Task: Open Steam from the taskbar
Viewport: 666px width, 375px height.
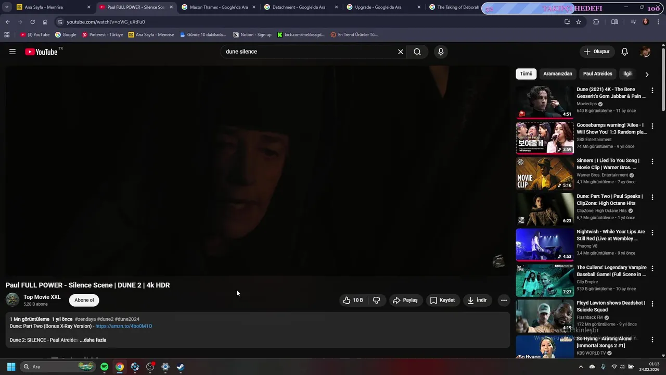Action: point(180,367)
